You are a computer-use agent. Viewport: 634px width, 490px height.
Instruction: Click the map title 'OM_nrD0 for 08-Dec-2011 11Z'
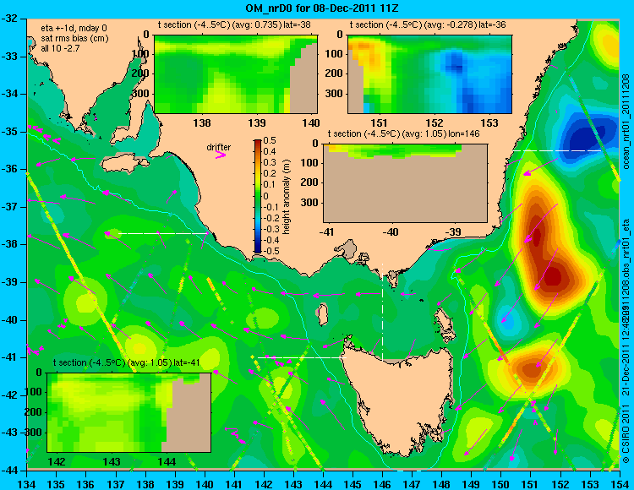322,8
